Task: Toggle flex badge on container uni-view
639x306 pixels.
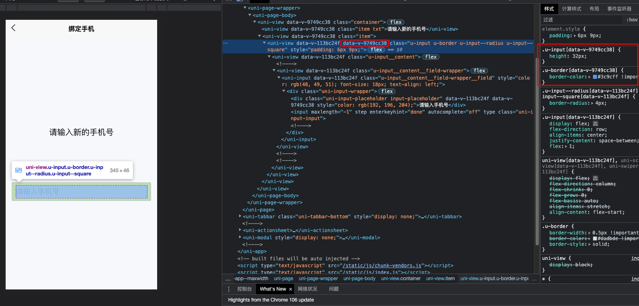Action: coord(396,22)
